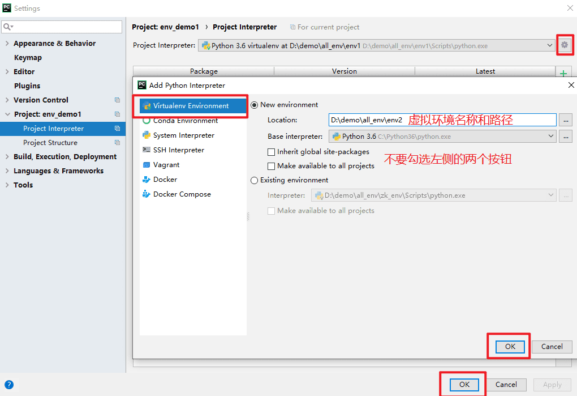Close the Add Python Interpreter dialog
Viewport: 577px width, 396px height.
[571, 85]
